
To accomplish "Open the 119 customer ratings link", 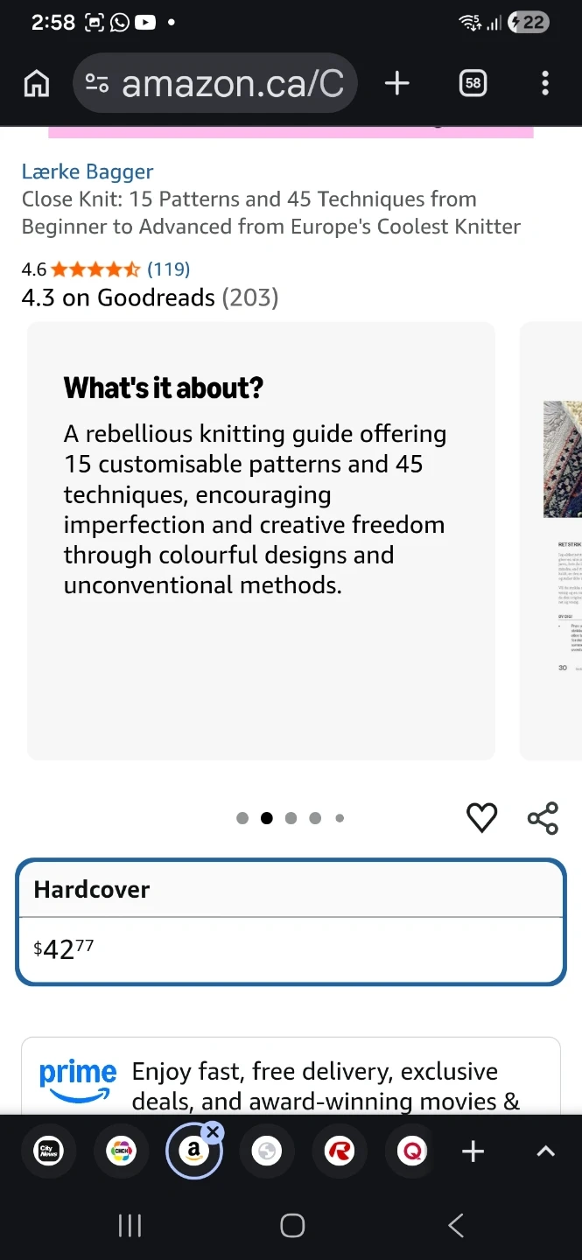I will click(168, 269).
